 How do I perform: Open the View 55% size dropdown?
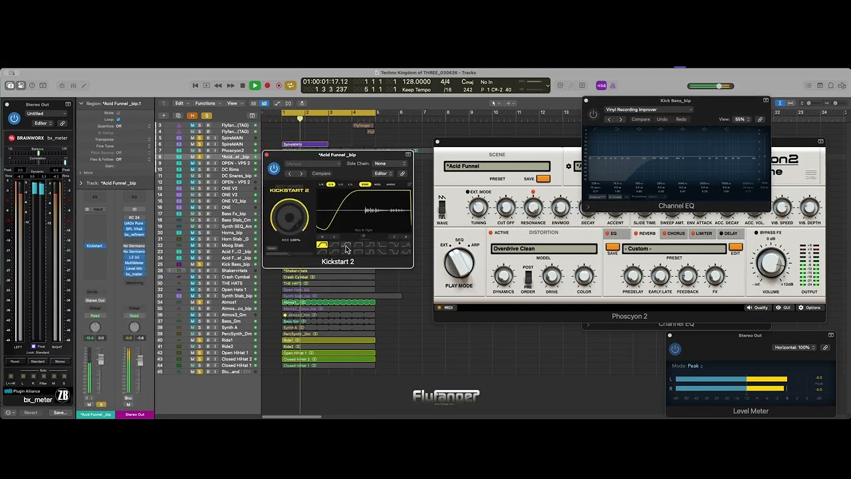tap(743, 120)
